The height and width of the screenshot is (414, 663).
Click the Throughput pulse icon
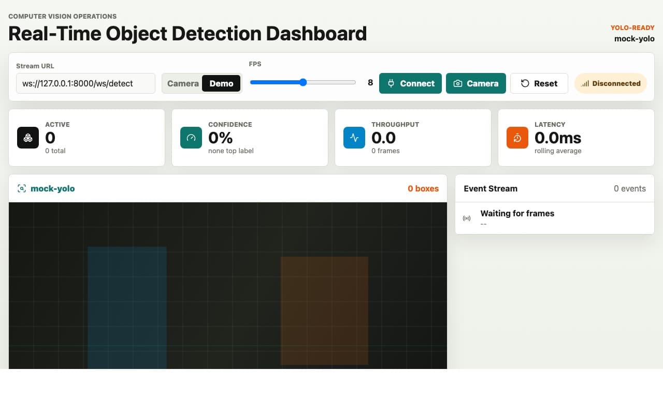(x=354, y=138)
